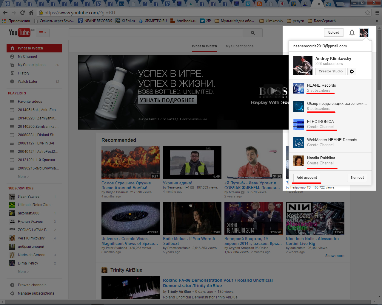Switch to NEANE Records channel
This screenshot has height=305, width=382.
(x=330, y=88)
